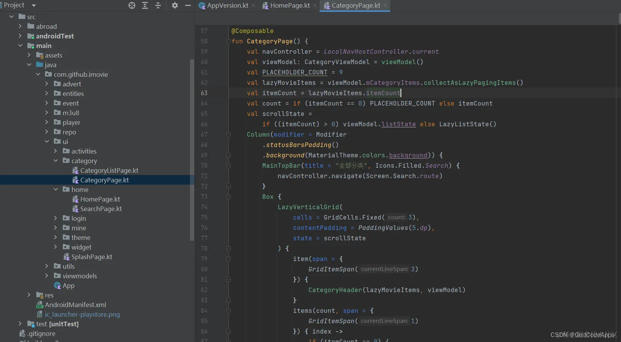
Task: Collapse the home package
Action: point(56,189)
